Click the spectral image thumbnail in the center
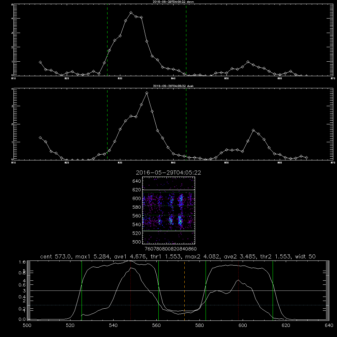Image resolution: width=337 pixels, height=337 pixels. coord(168,210)
